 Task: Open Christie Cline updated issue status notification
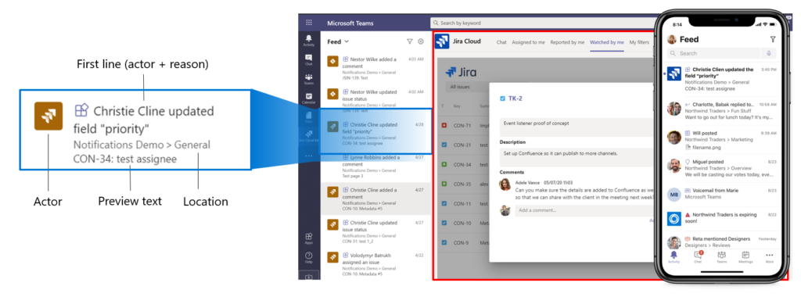(x=376, y=231)
